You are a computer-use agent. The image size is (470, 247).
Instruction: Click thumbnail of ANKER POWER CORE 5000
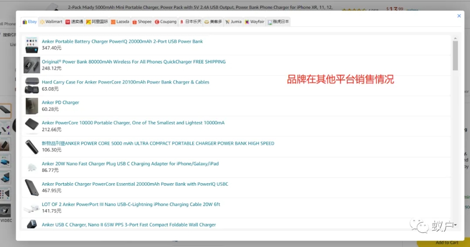click(32, 147)
